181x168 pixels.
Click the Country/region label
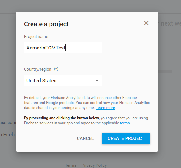[38, 69]
